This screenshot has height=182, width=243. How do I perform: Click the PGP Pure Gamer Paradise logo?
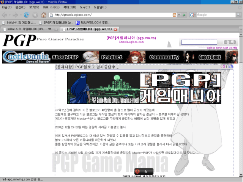click(43, 41)
